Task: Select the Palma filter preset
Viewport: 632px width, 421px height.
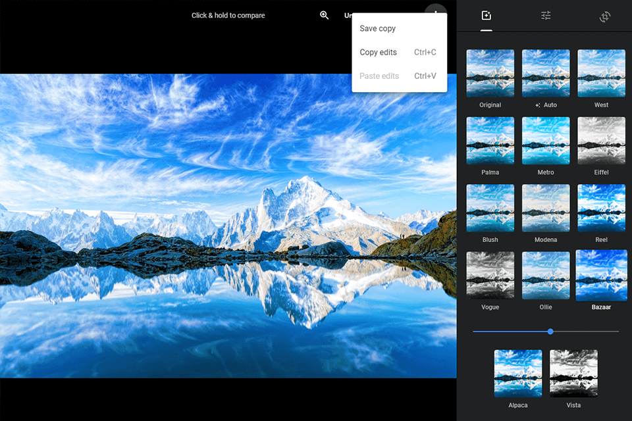Action: 490,141
